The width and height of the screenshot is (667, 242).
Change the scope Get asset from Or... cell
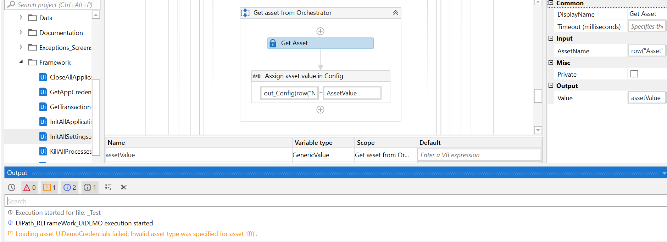[x=386, y=155]
